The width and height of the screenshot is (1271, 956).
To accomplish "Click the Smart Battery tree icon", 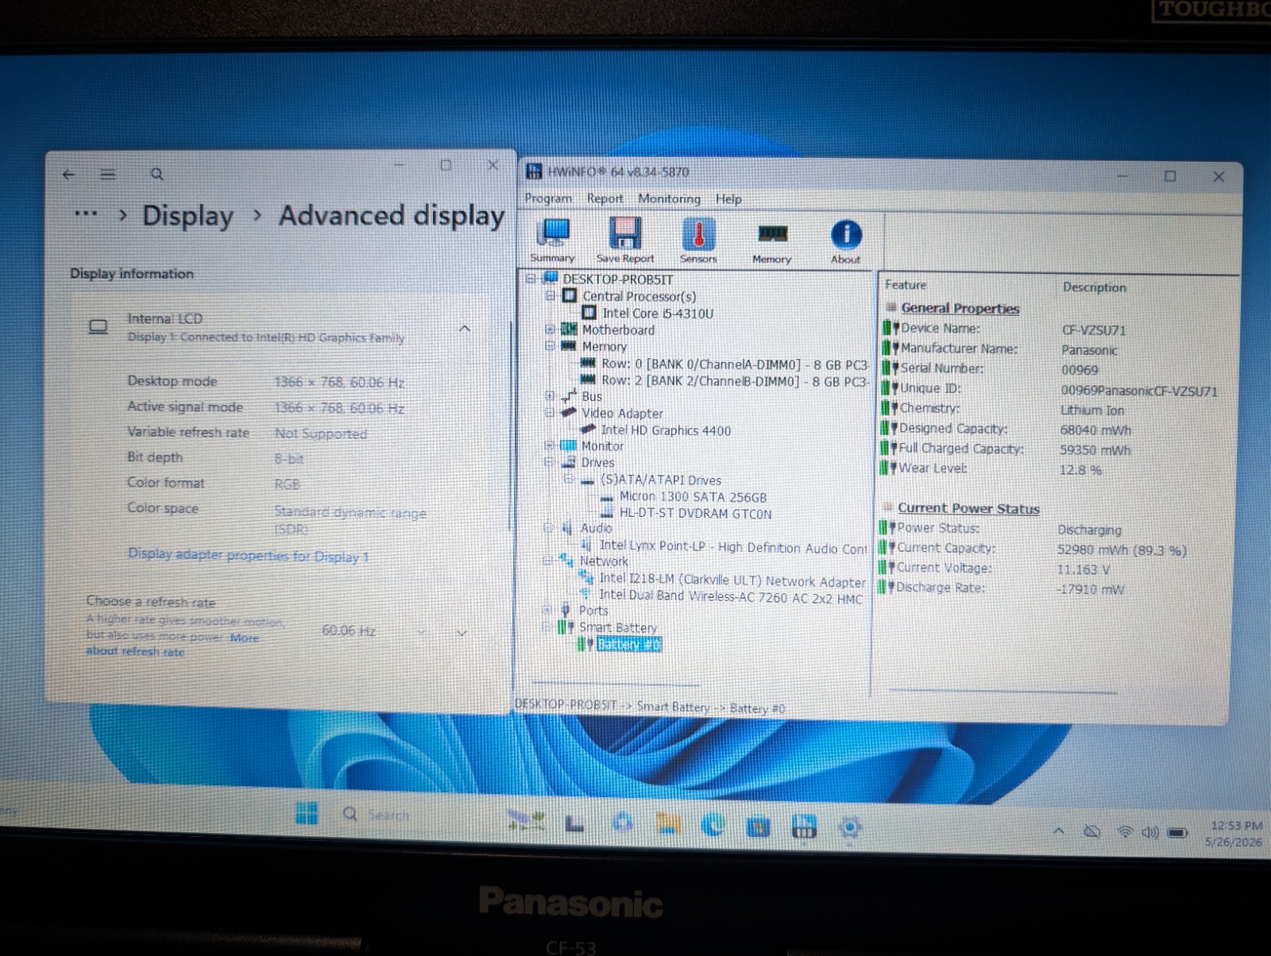I will [566, 627].
